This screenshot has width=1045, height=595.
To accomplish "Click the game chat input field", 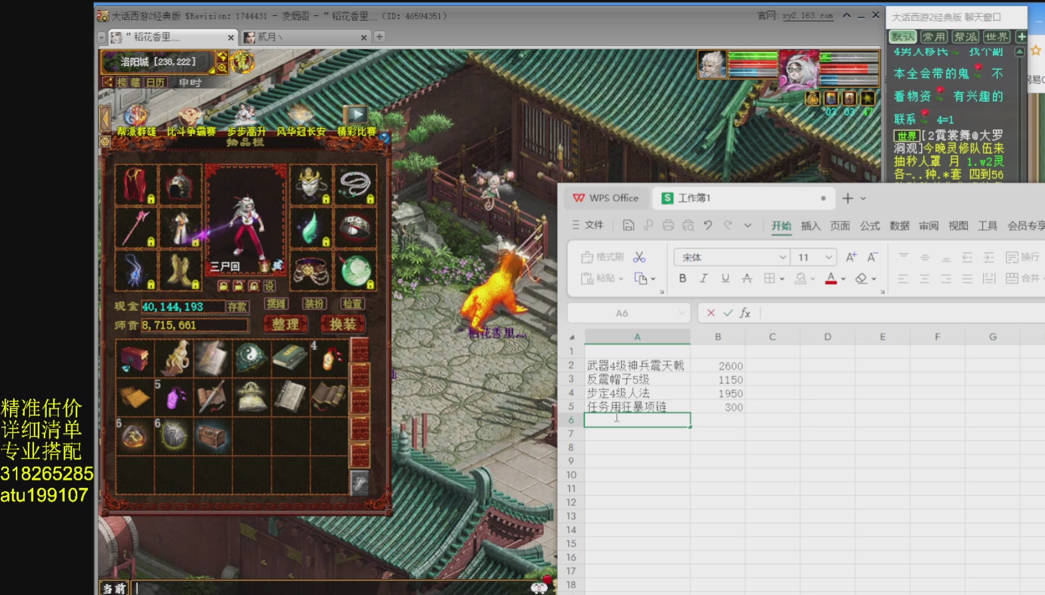I will pyautogui.click(x=332, y=588).
